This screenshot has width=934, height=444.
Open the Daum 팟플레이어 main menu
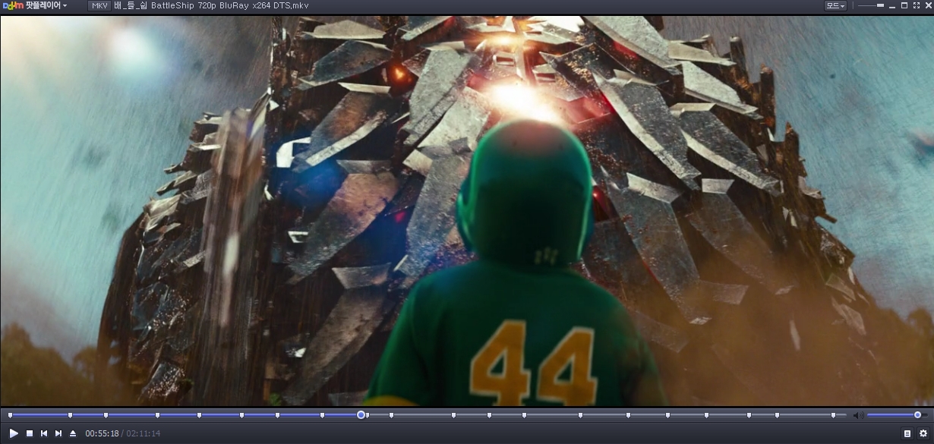35,6
